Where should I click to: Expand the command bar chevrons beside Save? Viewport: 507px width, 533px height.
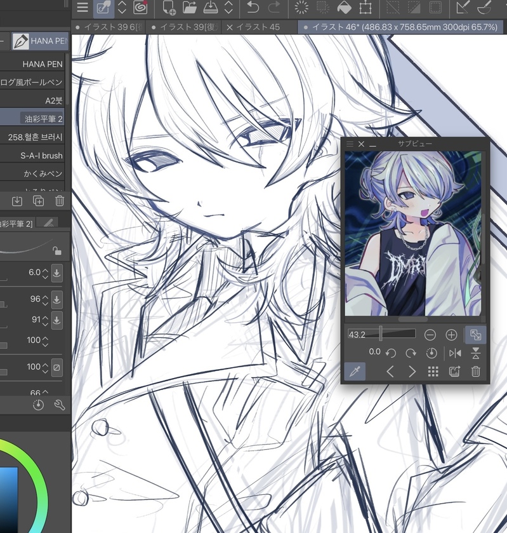228,7
